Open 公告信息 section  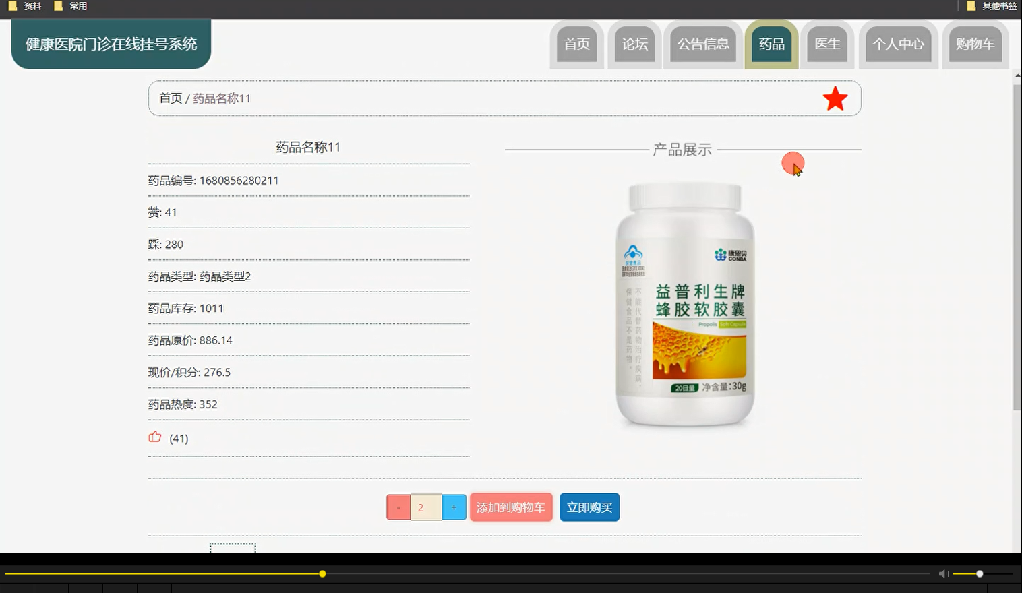coord(702,44)
